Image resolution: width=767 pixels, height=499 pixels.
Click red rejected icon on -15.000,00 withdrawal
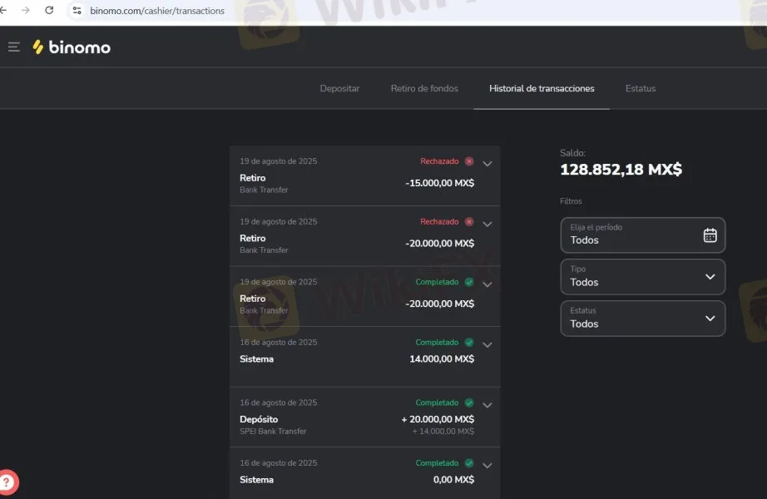click(469, 161)
